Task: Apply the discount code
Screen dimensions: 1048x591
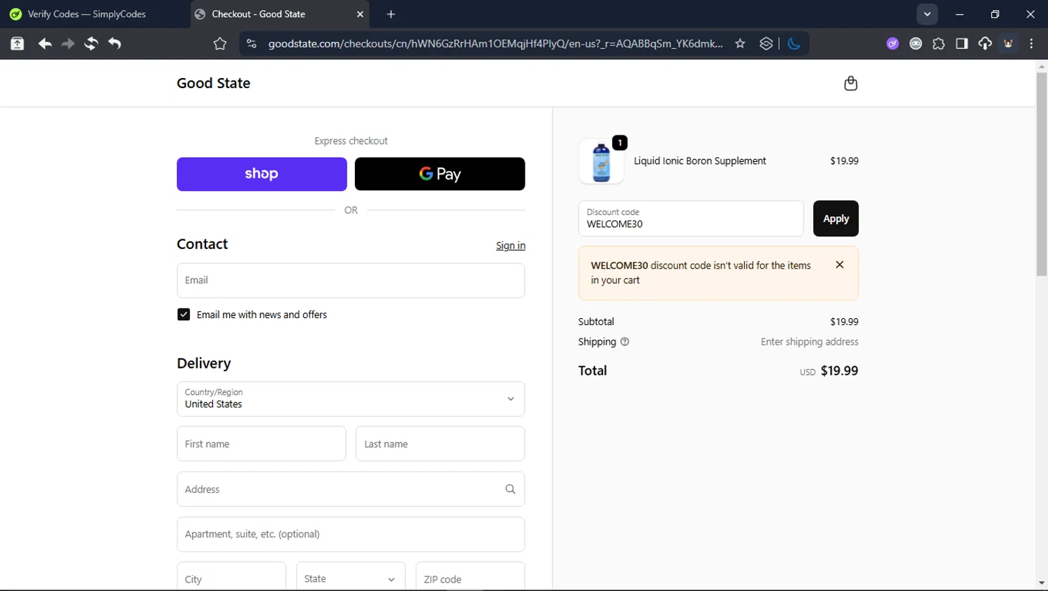Action: (x=836, y=218)
